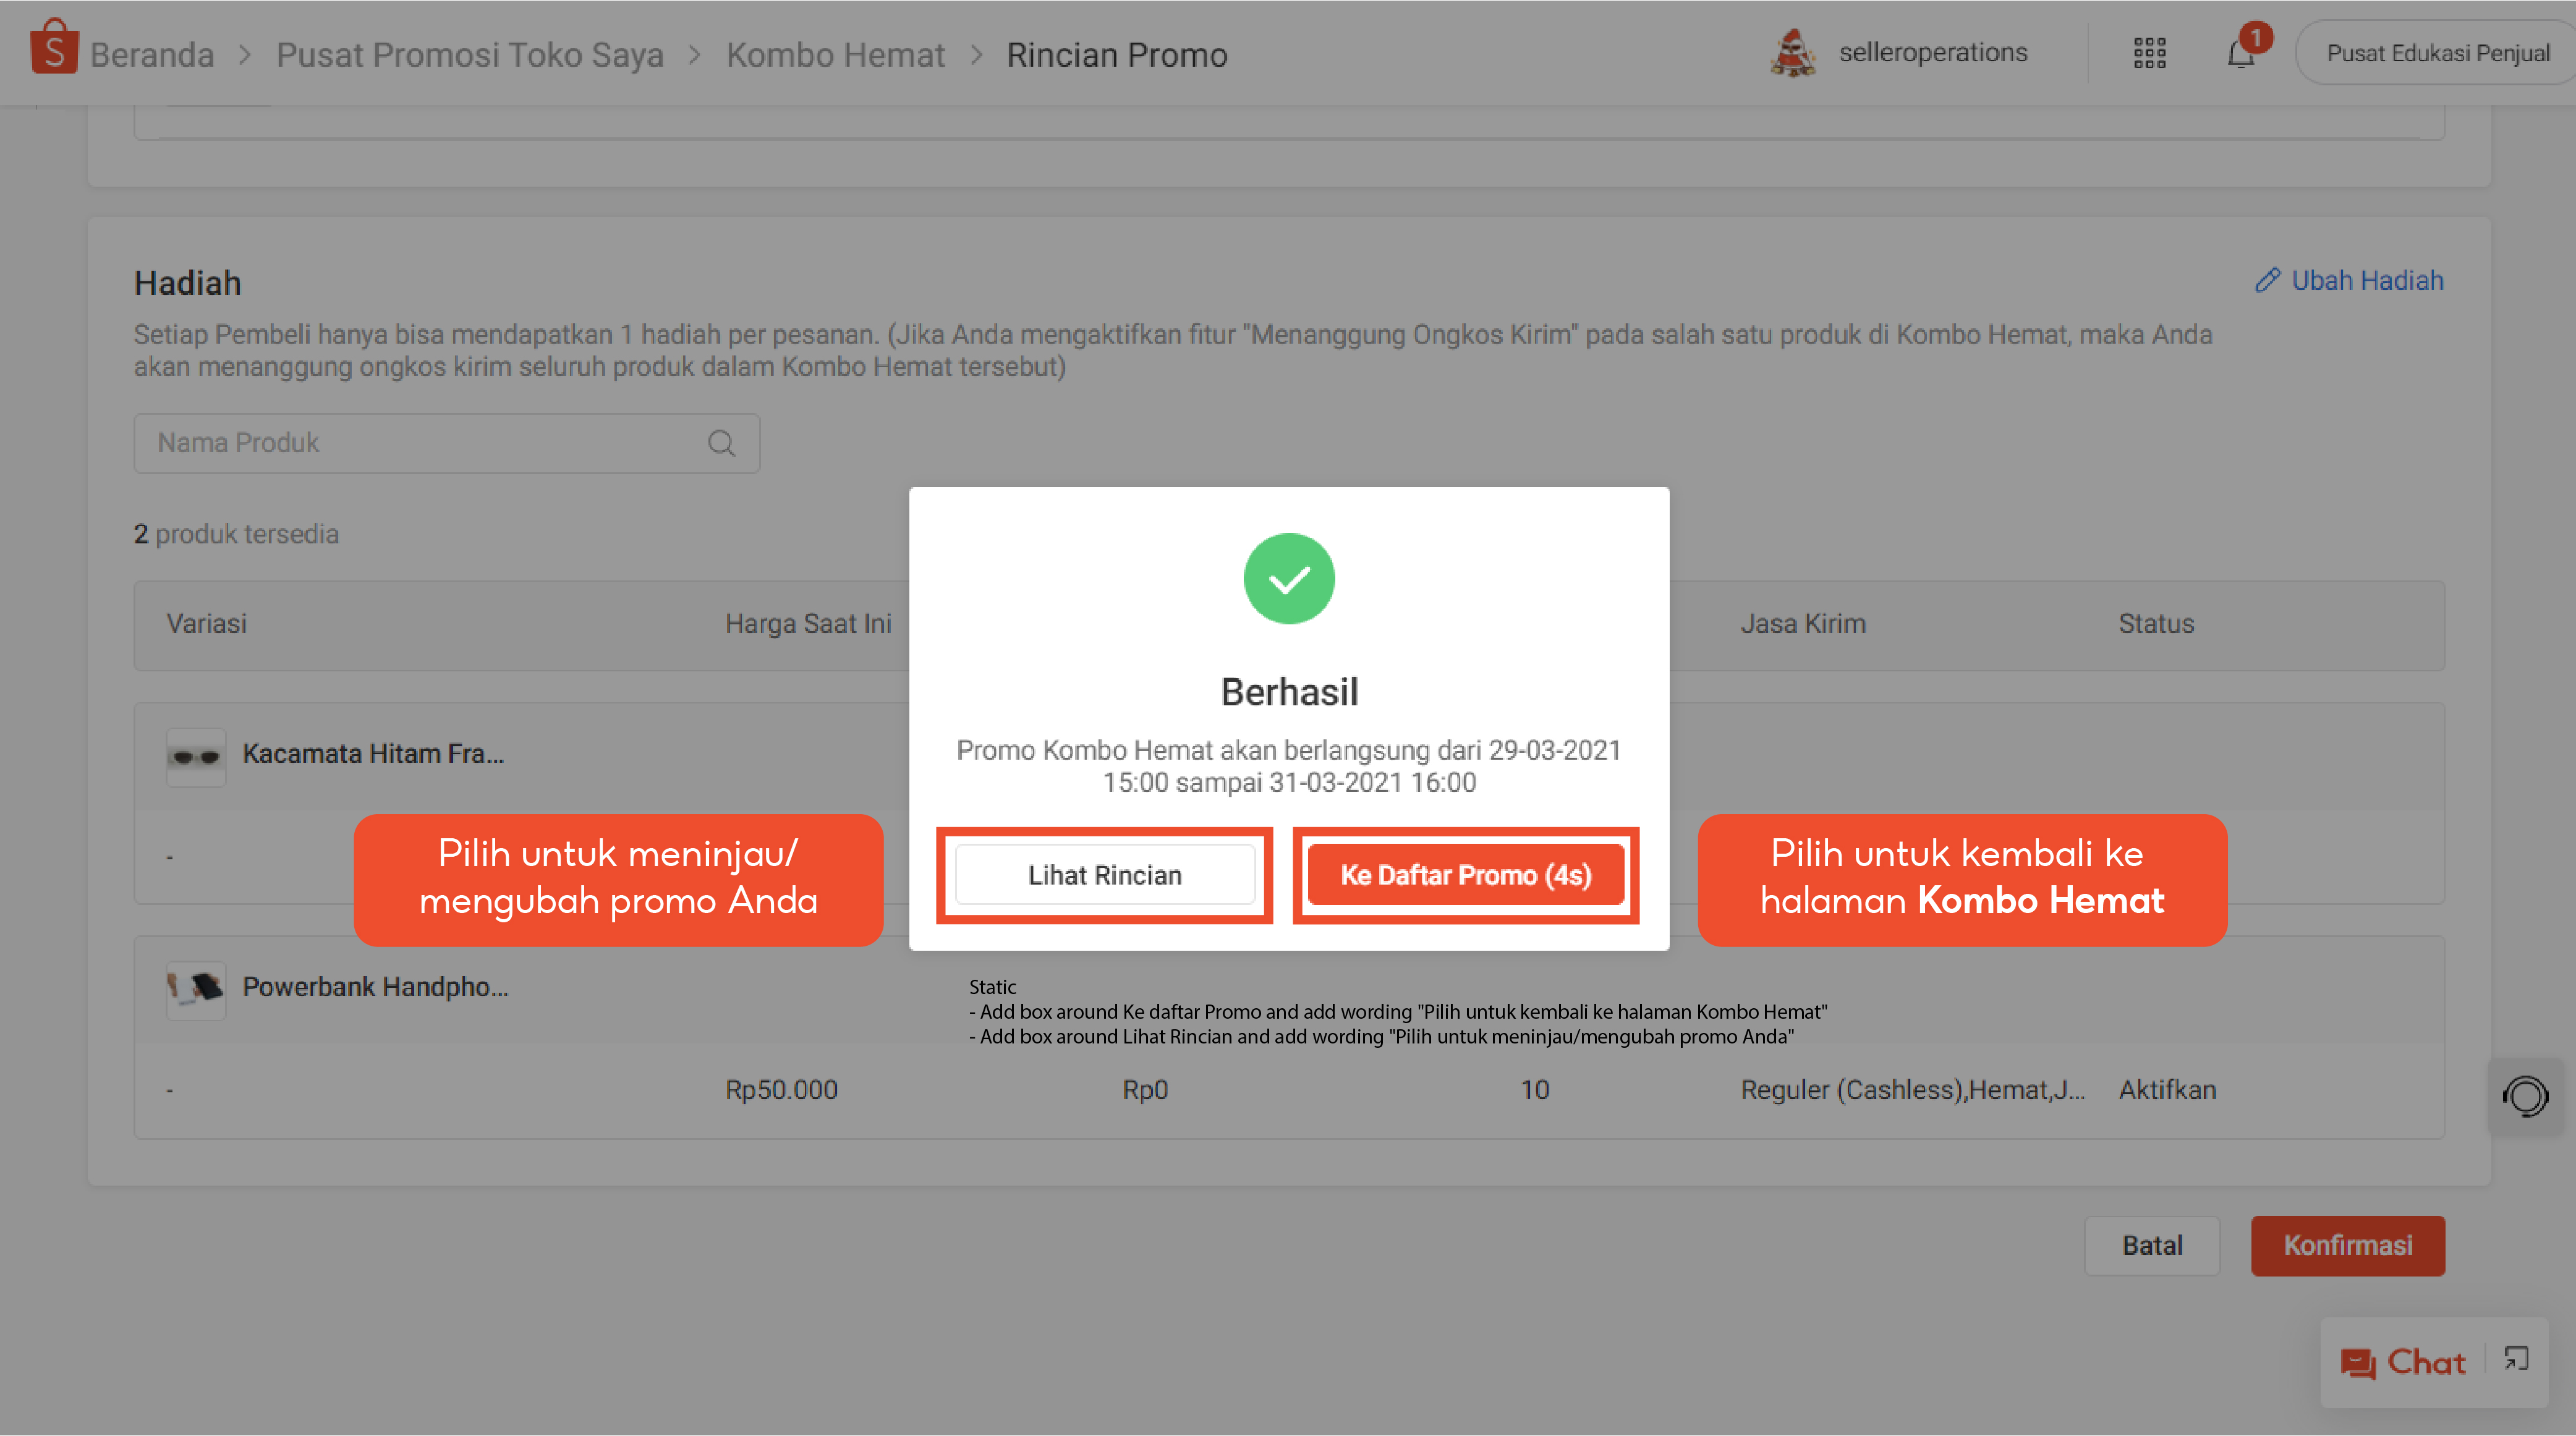This screenshot has height=1436, width=2576.
Task: Open Pusat Promosi Toko Saya breadcrumb
Action: point(469,55)
